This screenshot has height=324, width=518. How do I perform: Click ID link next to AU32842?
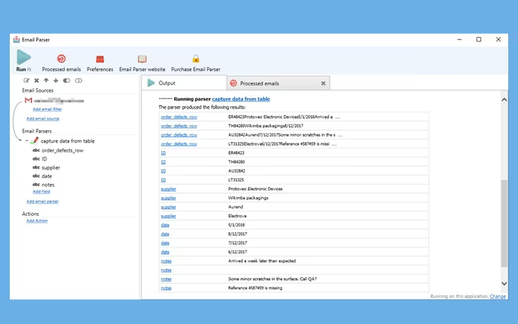163,171
